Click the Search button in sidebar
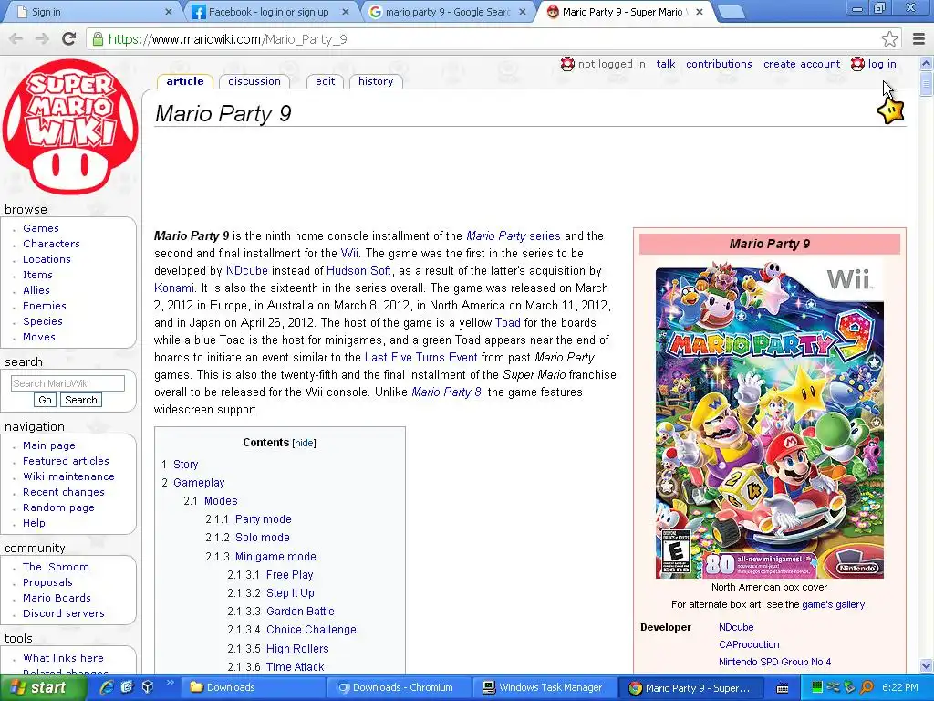Image resolution: width=934 pixels, height=701 pixels. pos(81,400)
